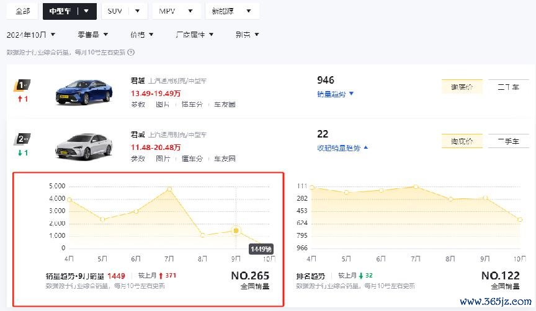The width and height of the screenshot is (536, 311).
Task: Expand 销量趋势 for the 君越
Action: pyautogui.click(x=335, y=94)
